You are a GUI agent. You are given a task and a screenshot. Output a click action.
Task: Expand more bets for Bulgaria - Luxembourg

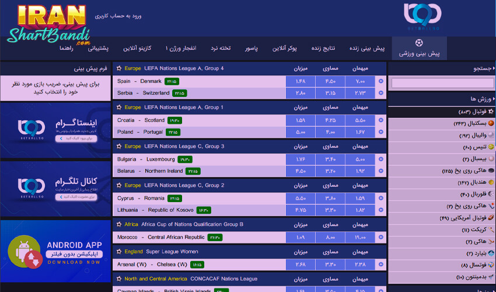(381, 159)
